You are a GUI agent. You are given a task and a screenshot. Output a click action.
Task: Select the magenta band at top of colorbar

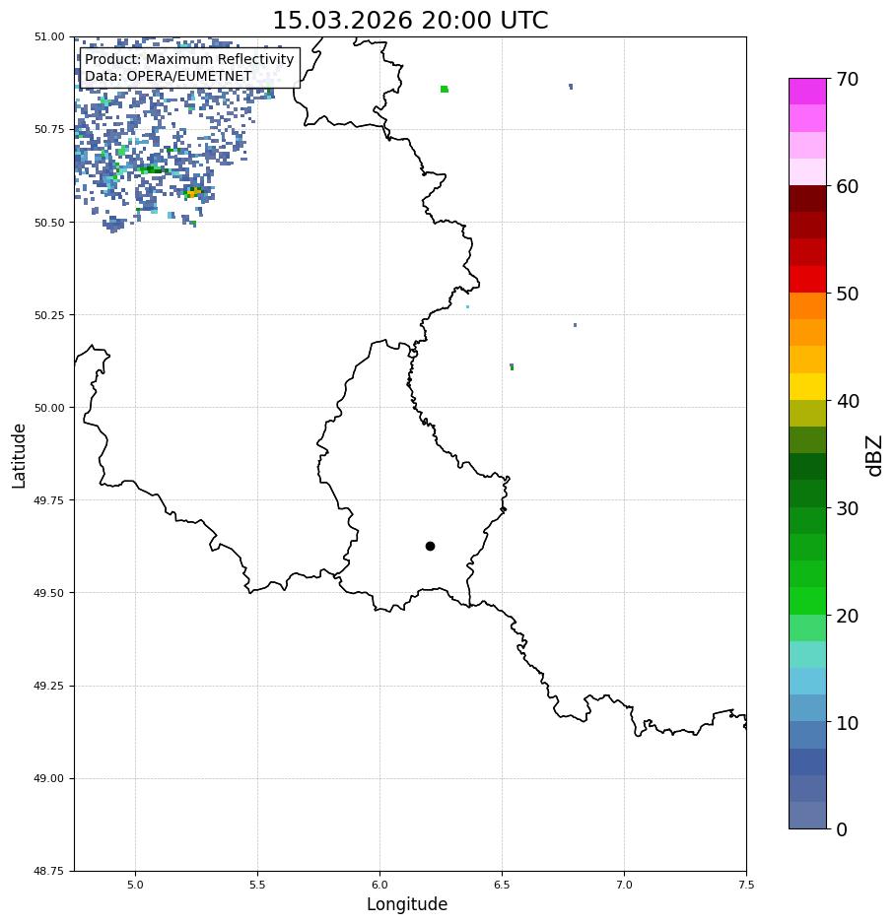808,92
